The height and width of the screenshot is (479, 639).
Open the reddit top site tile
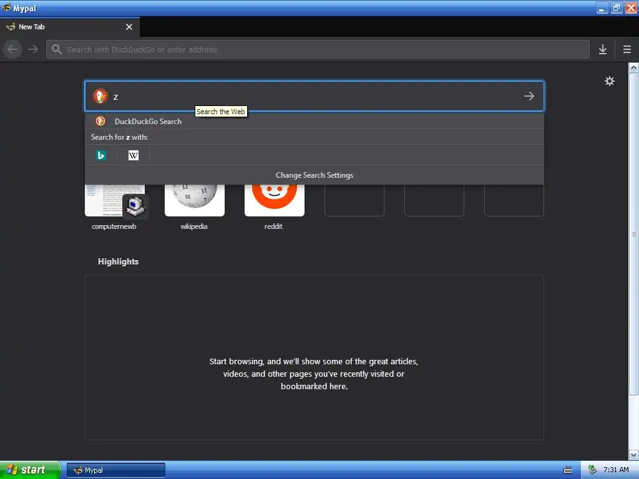(275, 200)
